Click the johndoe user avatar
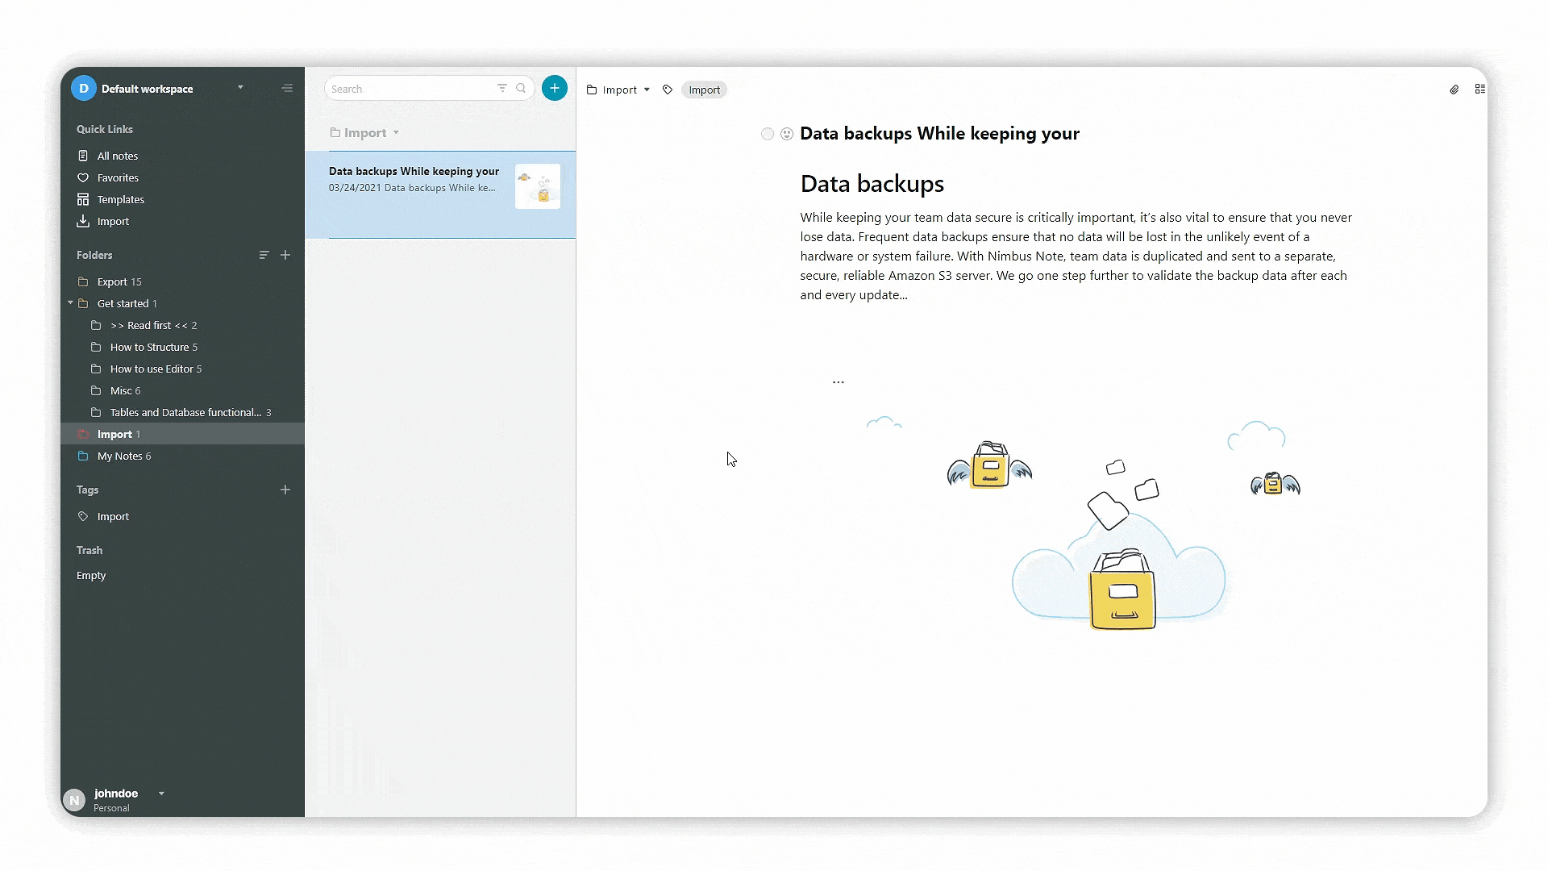The image size is (1548, 871). click(74, 799)
